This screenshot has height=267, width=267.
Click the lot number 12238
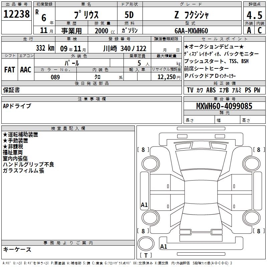(16, 14)
